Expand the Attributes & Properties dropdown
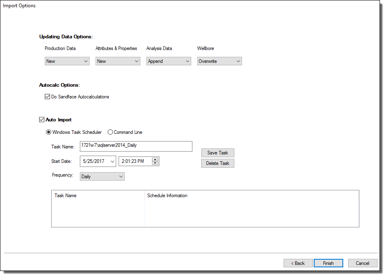 [x=118, y=61]
